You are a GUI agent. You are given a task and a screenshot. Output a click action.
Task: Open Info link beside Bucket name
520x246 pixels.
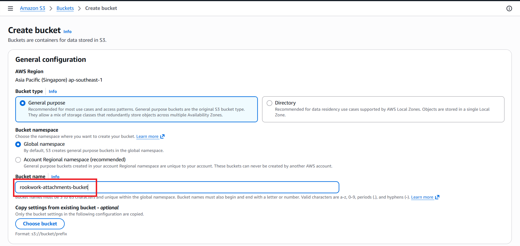click(x=55, y=177)
